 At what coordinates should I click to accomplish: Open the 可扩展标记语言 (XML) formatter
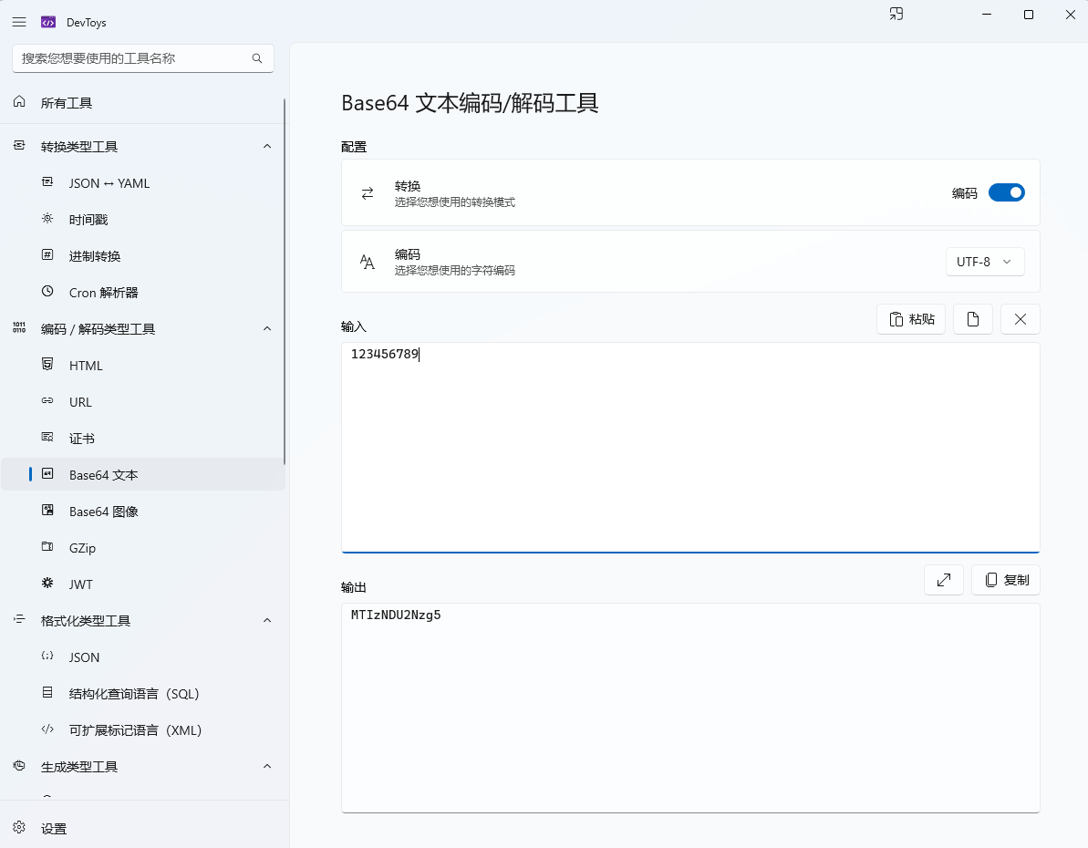(142, 730)
